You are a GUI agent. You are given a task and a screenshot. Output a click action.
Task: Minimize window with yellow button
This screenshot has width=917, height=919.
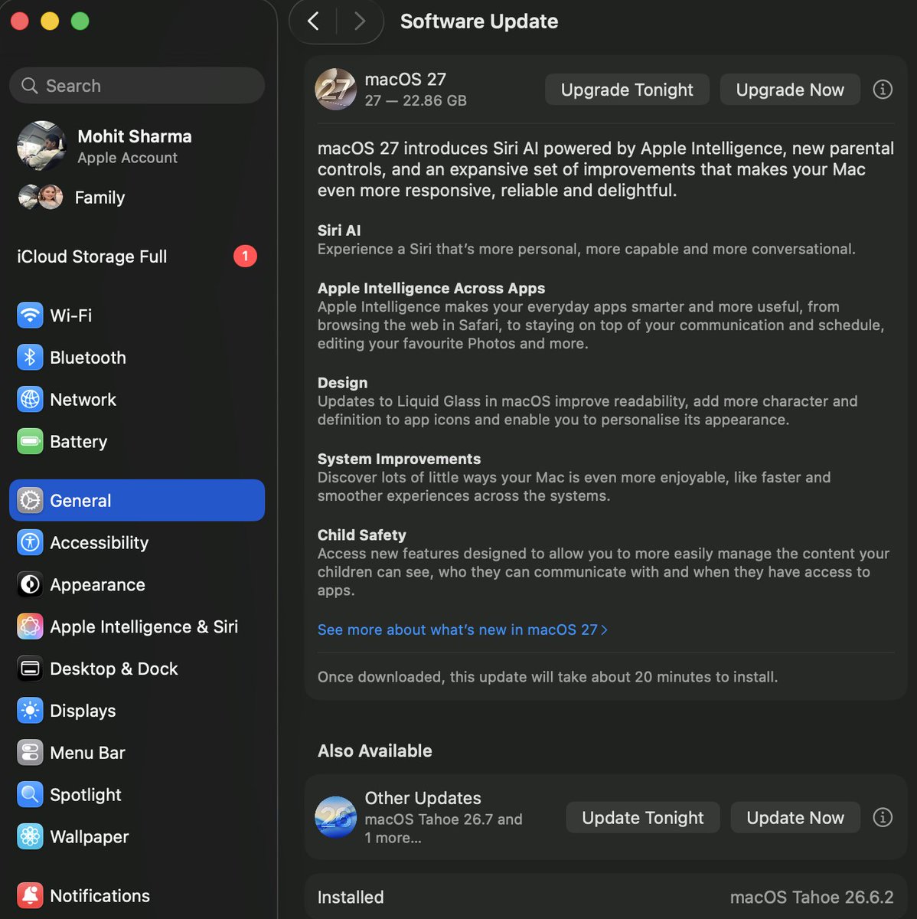[50, 21]
